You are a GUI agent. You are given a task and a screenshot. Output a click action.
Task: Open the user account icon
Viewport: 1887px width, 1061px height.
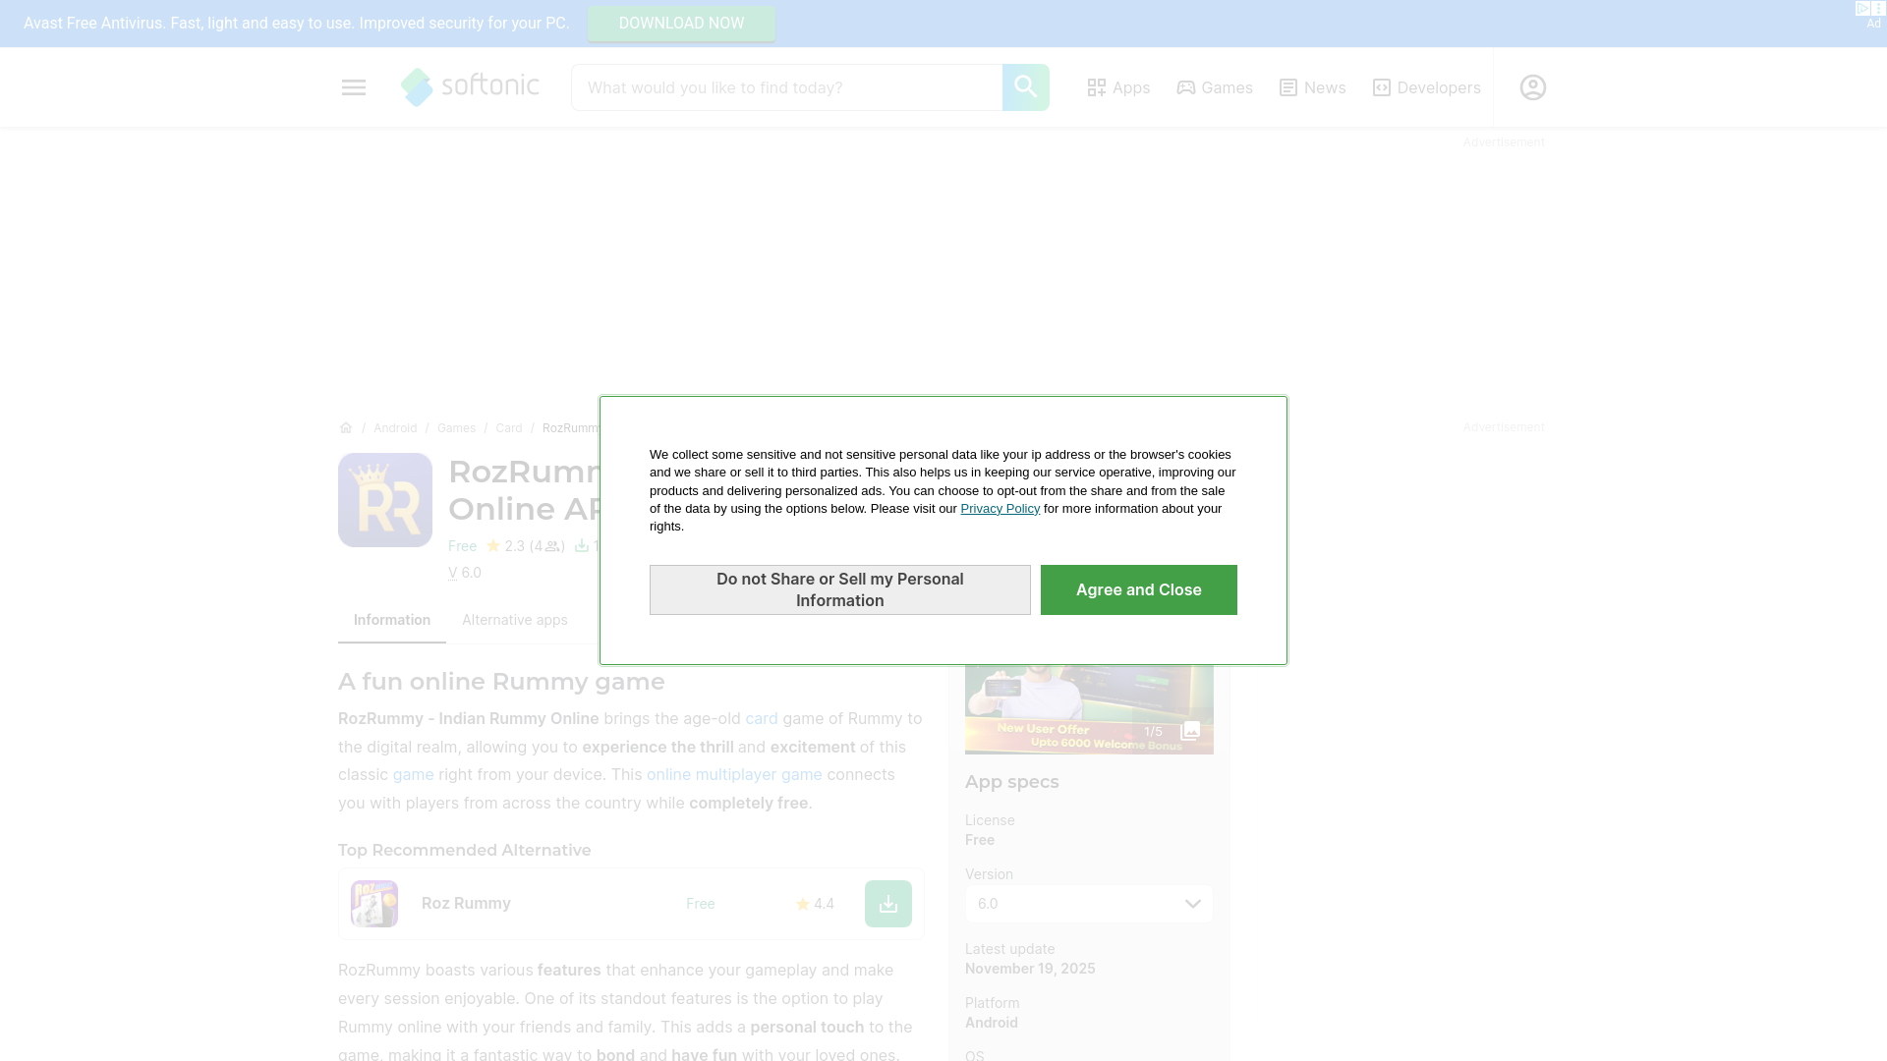[x=1532, y=87]
